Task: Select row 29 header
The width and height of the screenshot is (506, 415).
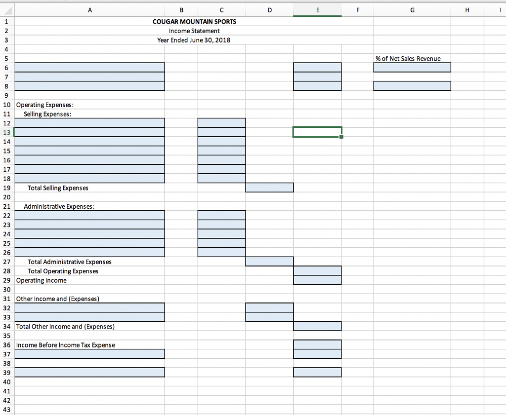Action: pos(7,280)
